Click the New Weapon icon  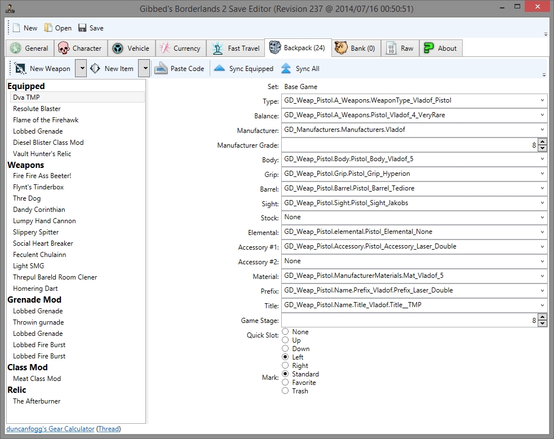click(21, 69)
